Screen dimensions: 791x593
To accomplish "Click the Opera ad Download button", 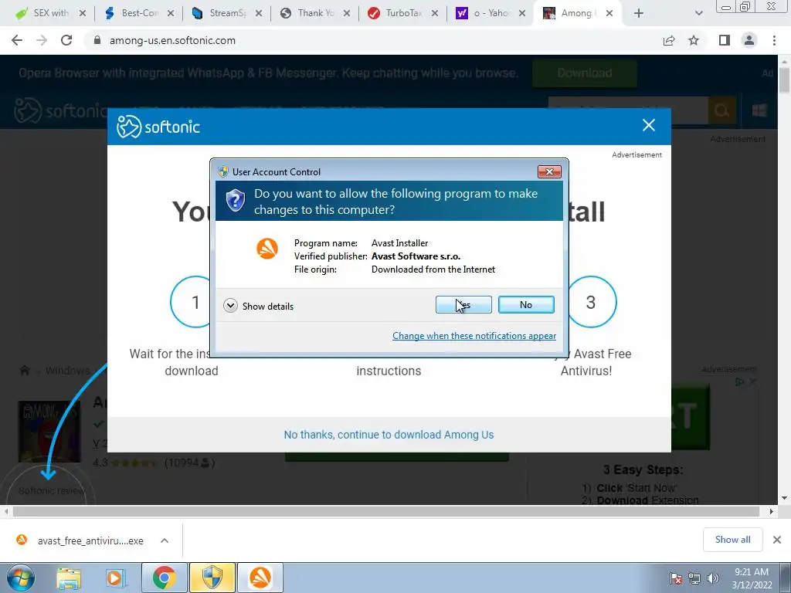I will pos(584,73).
